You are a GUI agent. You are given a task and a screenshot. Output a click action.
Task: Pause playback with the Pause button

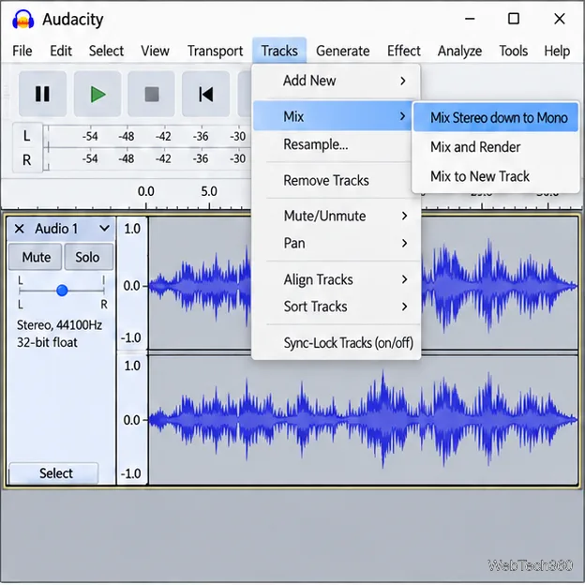(x=42, y=94)
